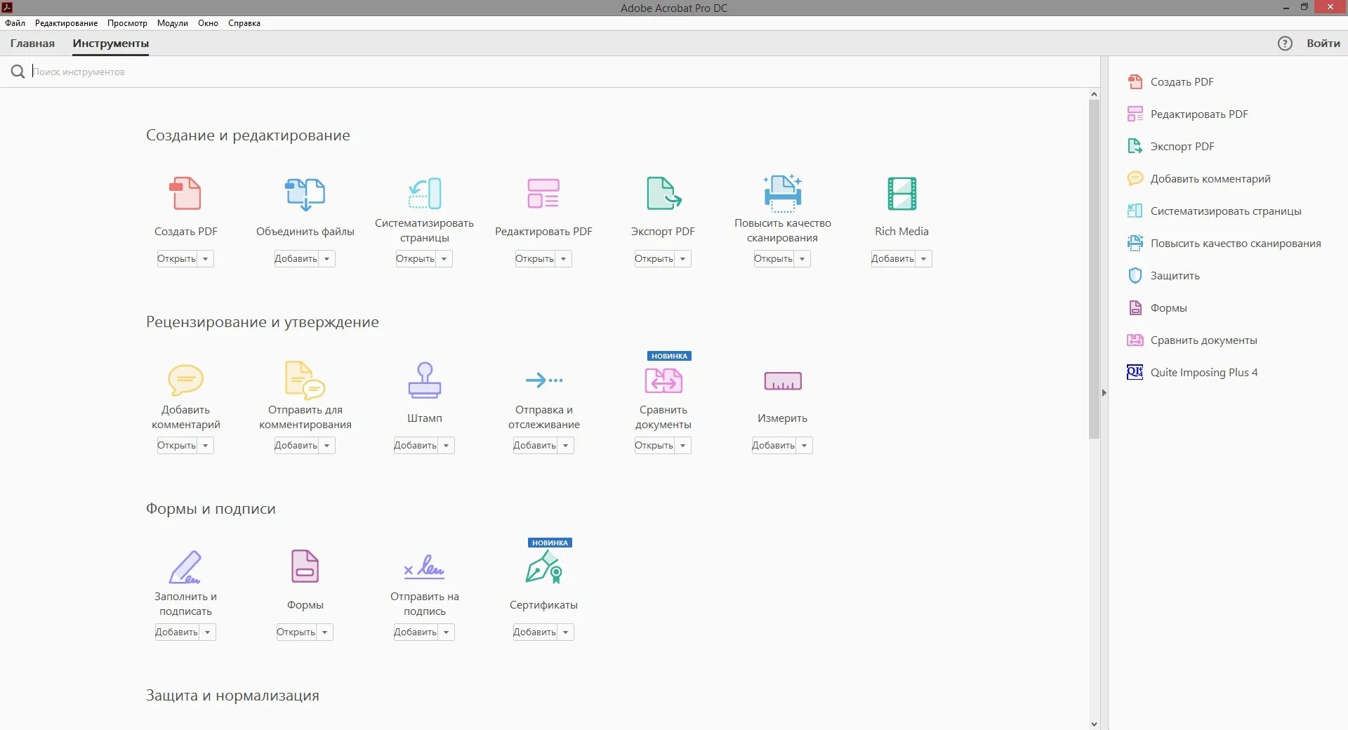This screenshot has width=1348, height=730.
Task: Select the Combine Files tool icon
Action: (305, 194)
